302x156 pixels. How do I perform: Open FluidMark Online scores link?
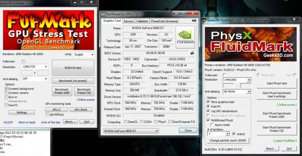click(286, 105)
